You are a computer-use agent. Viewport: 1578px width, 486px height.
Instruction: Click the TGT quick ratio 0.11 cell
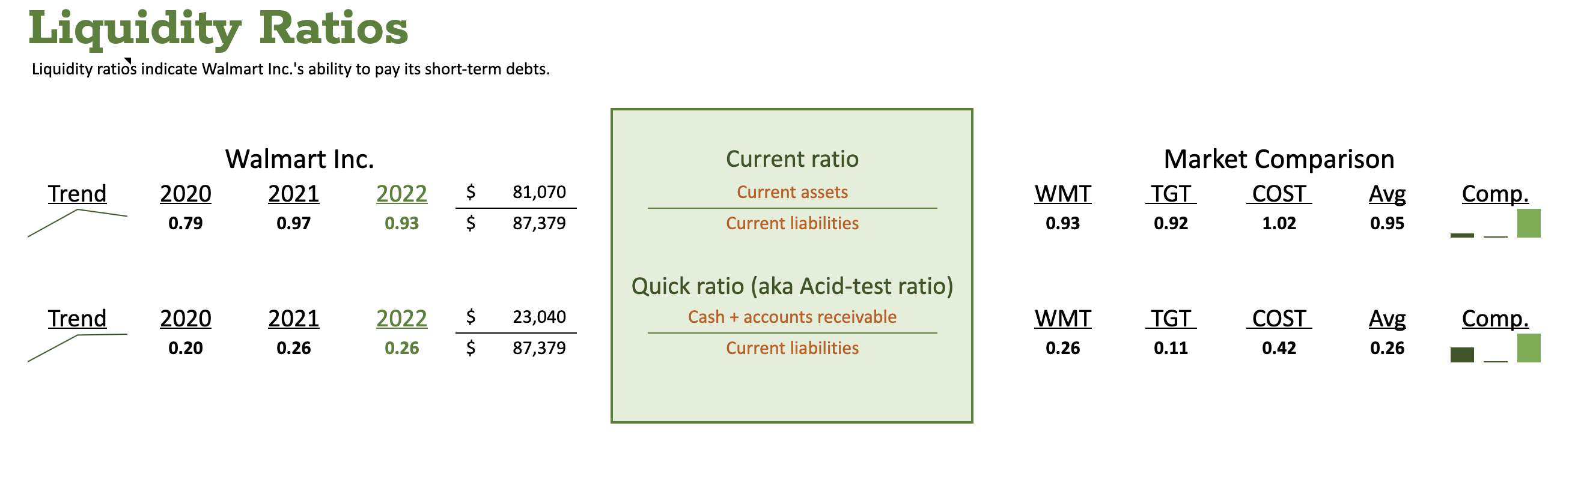[x=1171, y=348]
